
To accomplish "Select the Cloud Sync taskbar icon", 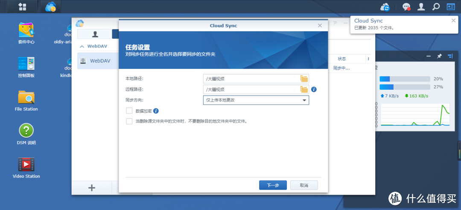I will (x=50, y=7).
